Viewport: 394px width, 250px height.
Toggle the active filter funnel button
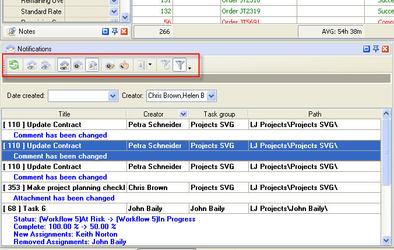[x=180, y=65]
